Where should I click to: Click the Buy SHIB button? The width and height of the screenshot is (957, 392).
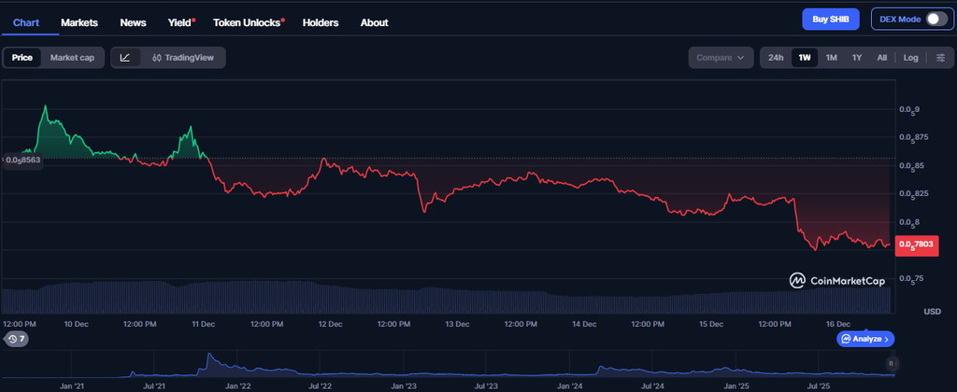(x=830, y=20)
